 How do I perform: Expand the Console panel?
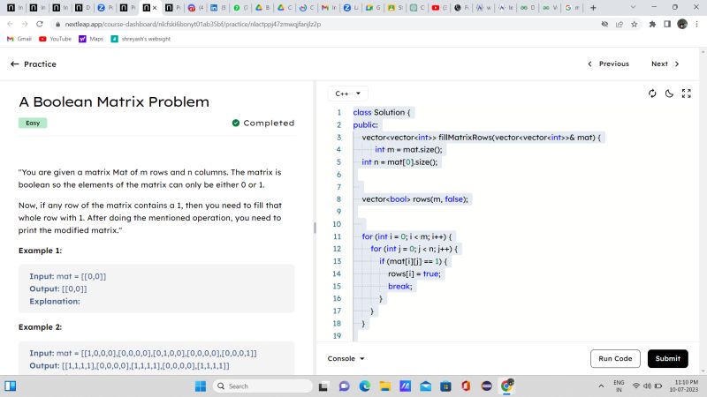(346, 358)
